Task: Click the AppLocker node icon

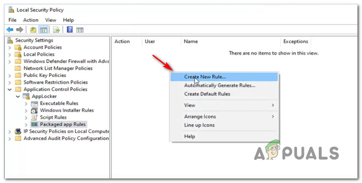Action: pyautogui.click(x=26, y=96)
